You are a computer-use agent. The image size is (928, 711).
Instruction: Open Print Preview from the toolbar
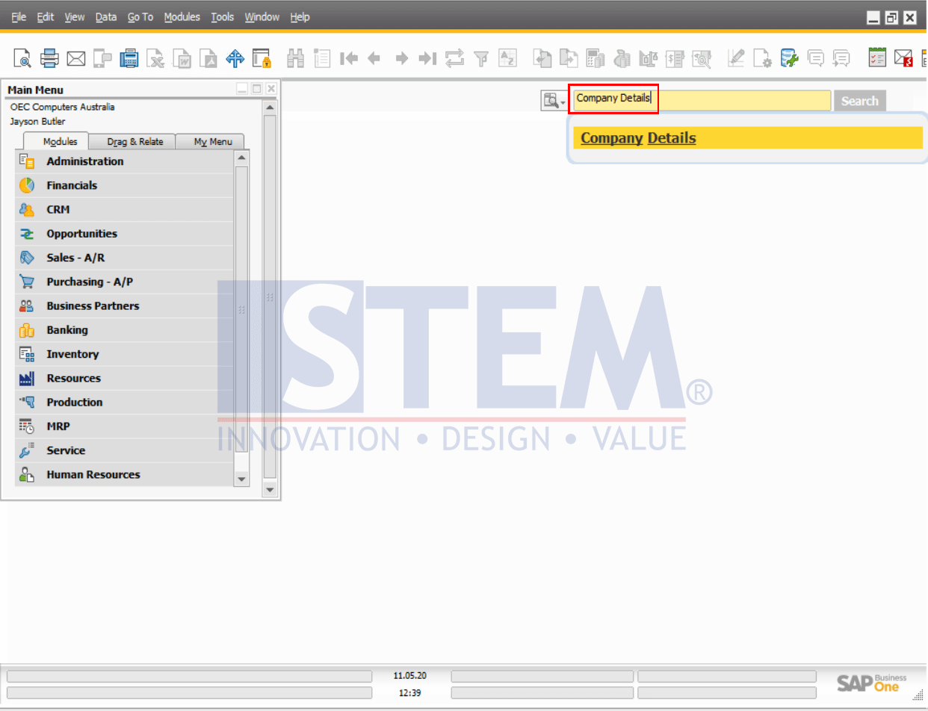point(23,58)
